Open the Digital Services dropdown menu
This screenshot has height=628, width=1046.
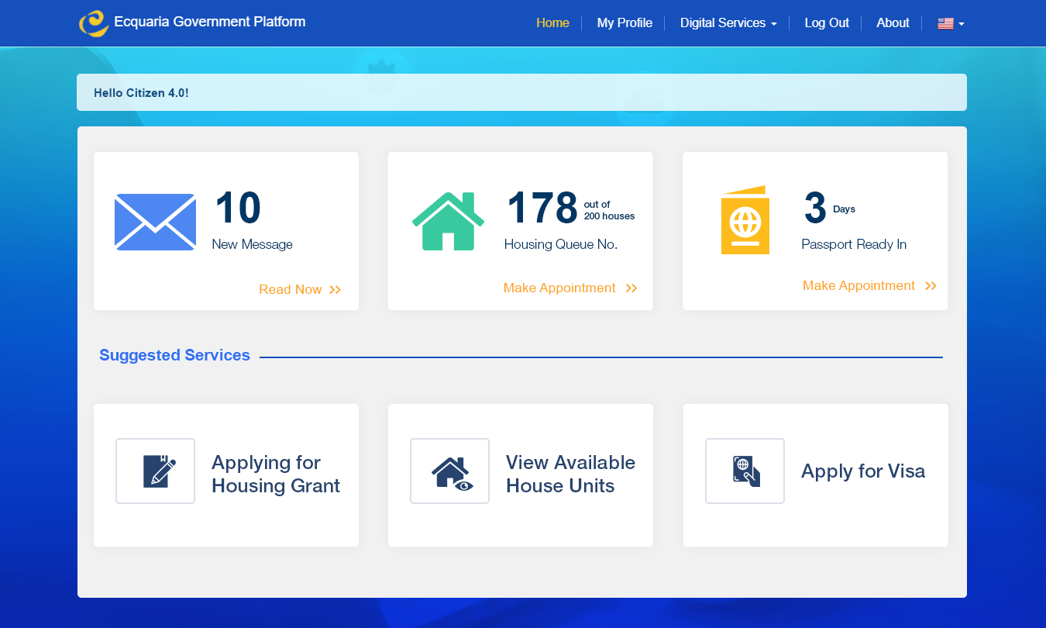(x=728, y=23)
